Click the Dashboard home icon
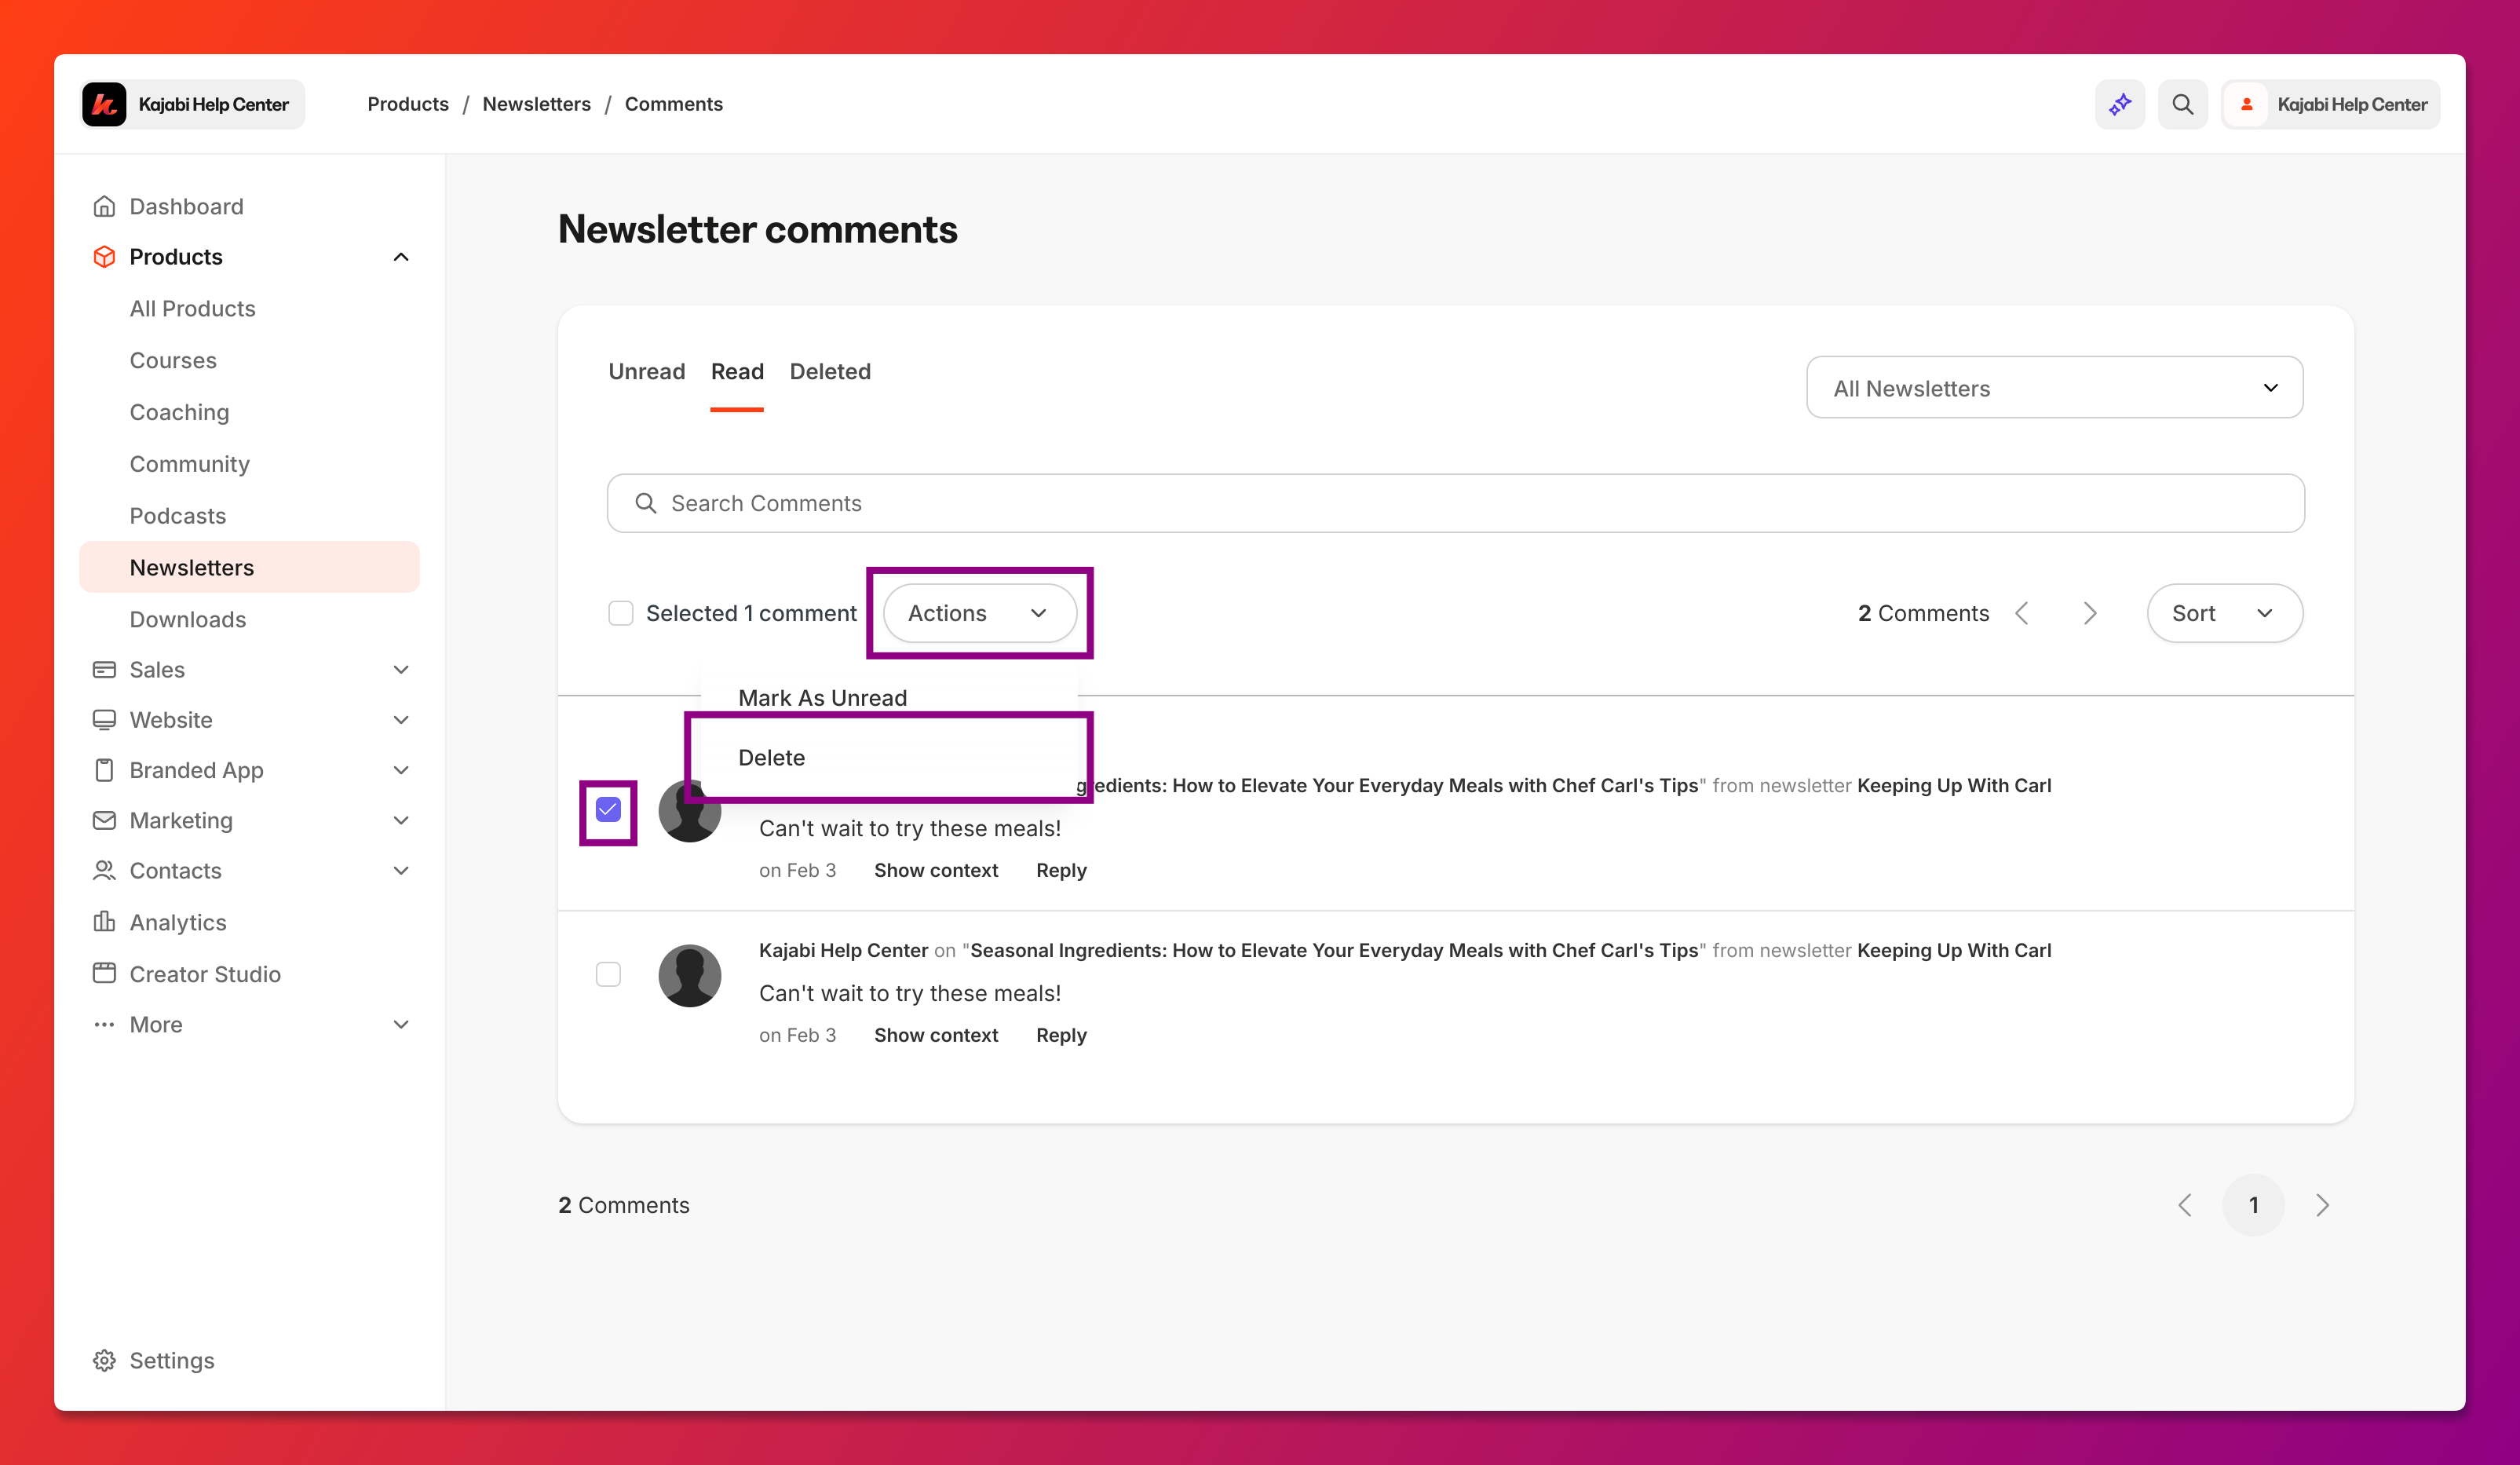The width and height of the screenshot is (2520, 1465). pyautogui.click(x=104, y=206)
